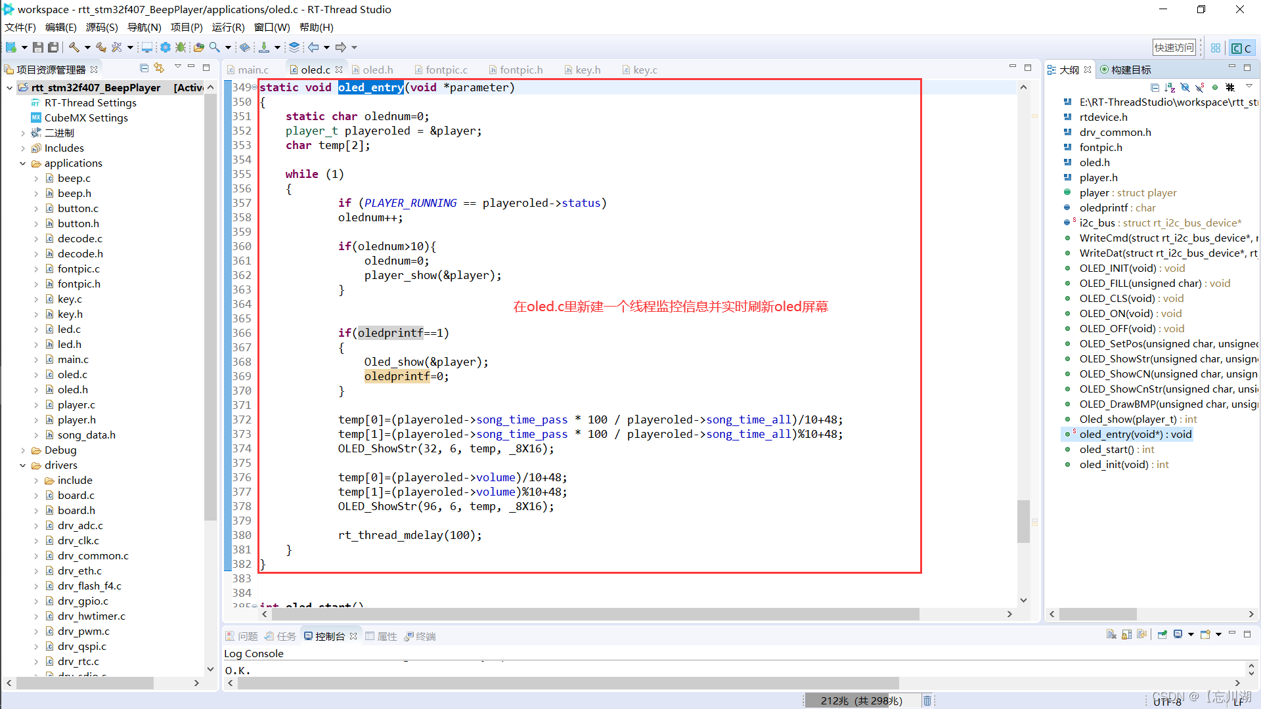
Task: Navigate forward with the right arrow icon
Action: [x=341, y=47]
